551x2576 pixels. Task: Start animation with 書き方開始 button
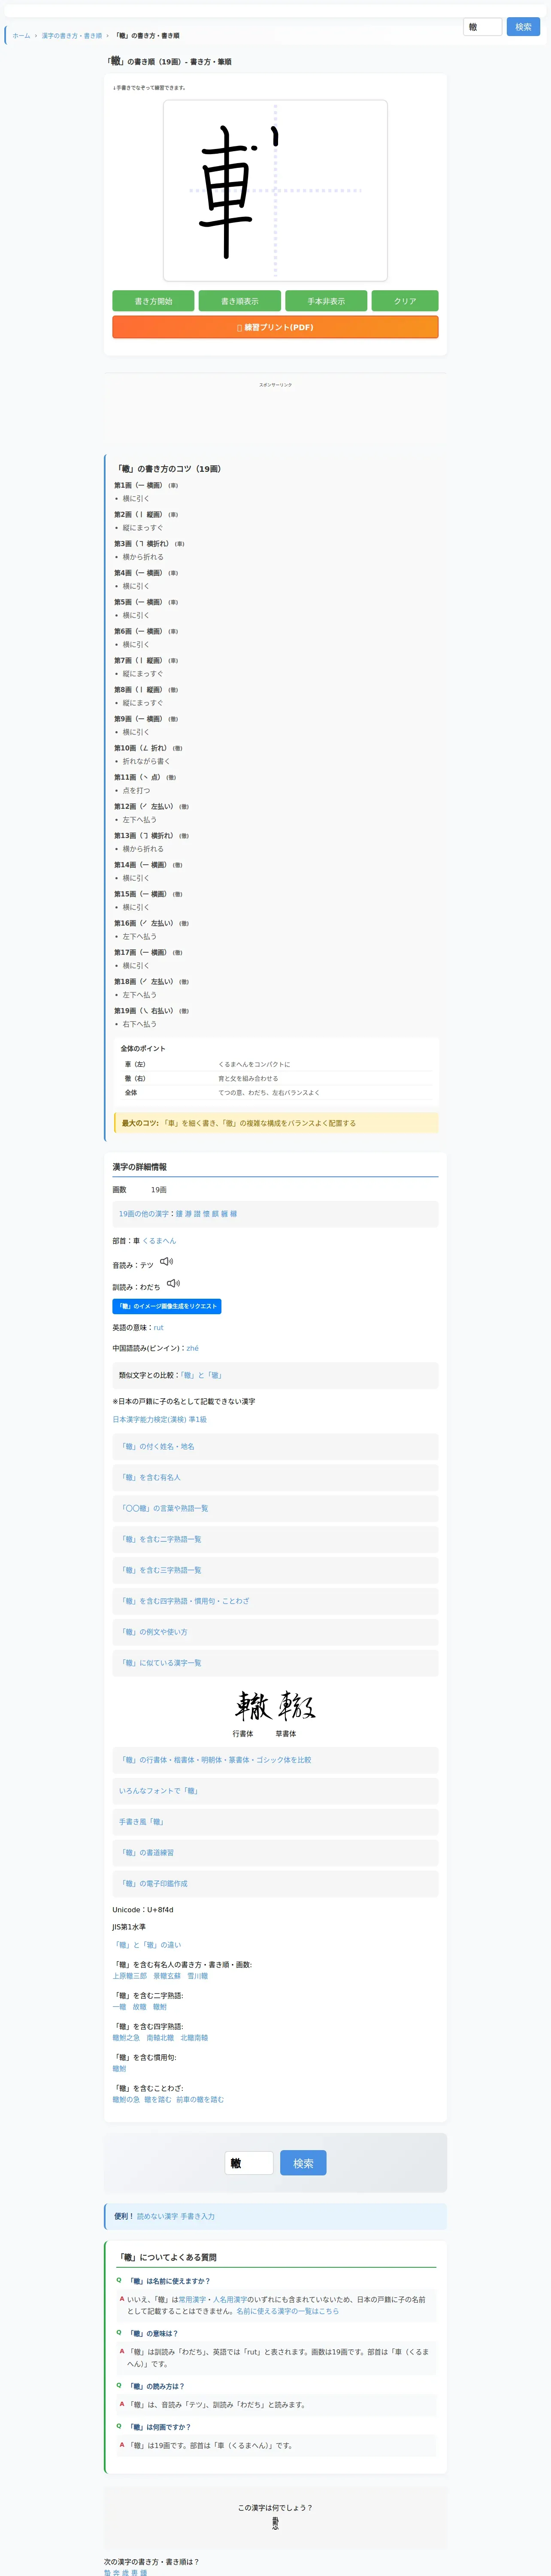(154, 301)
